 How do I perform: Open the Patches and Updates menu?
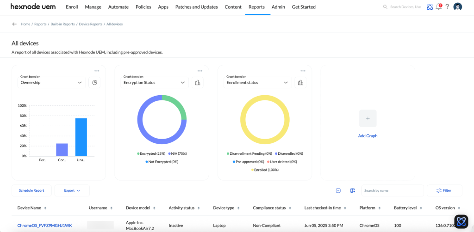[196, 7]
